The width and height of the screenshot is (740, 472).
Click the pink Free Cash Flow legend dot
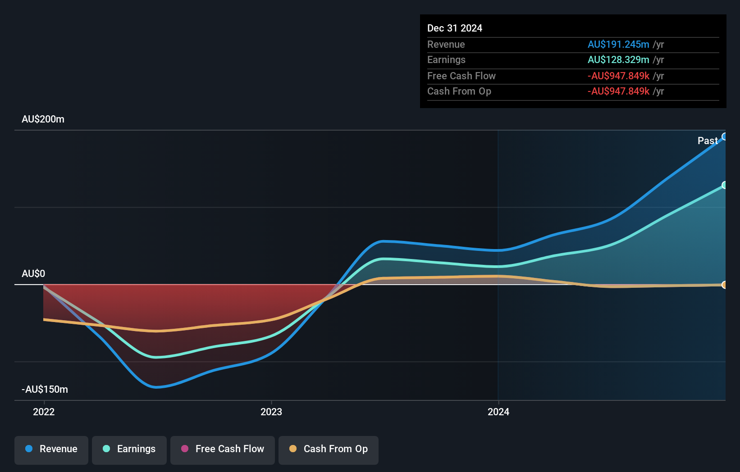185,449
